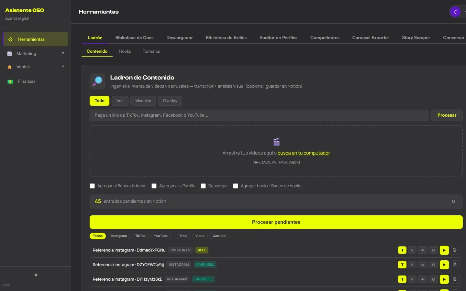
Task: Expand the Marketing sidebar section
Action: pos(36,54)
